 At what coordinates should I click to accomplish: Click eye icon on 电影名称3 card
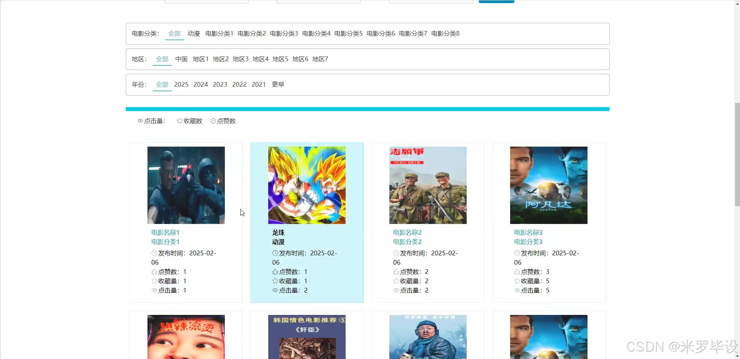517,291
